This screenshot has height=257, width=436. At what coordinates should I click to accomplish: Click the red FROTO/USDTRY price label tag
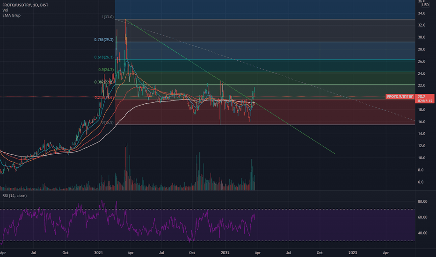click(400, 97)
